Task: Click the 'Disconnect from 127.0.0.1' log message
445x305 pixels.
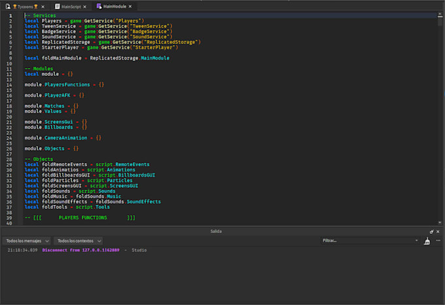Action: pos(80,250)
